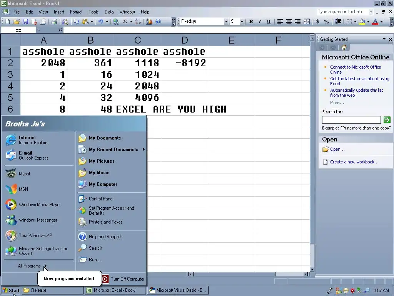The height and width of the screenshot is (296, 394).
Task: Click the green search Go arrow button
Action: coord(387,120)
